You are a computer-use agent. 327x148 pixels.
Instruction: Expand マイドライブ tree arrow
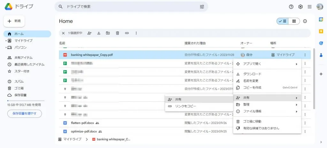(6, 41)
